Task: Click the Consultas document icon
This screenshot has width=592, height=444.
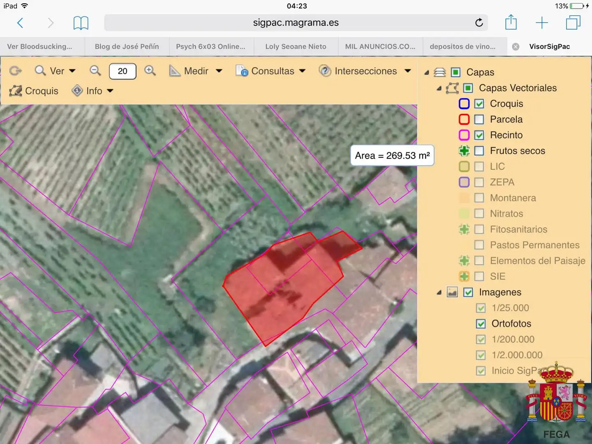Action: (242, 71)
